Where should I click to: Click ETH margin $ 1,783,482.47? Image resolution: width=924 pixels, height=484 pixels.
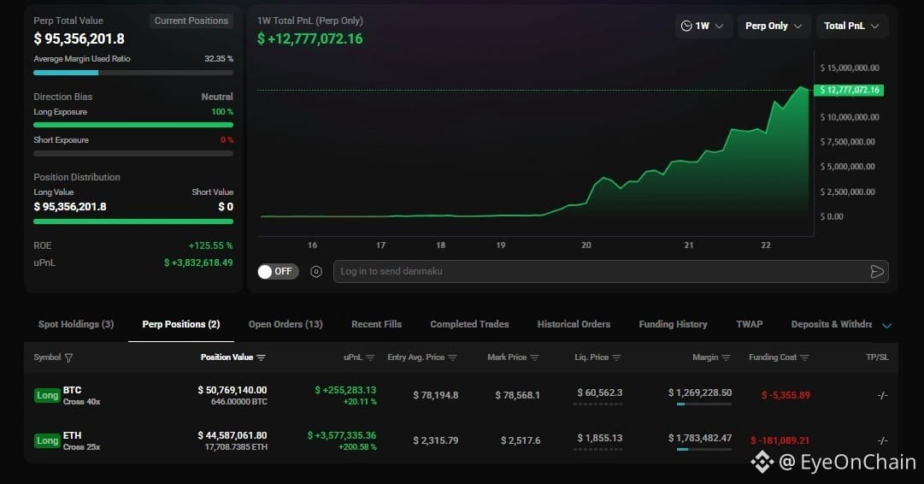(700, 438)
